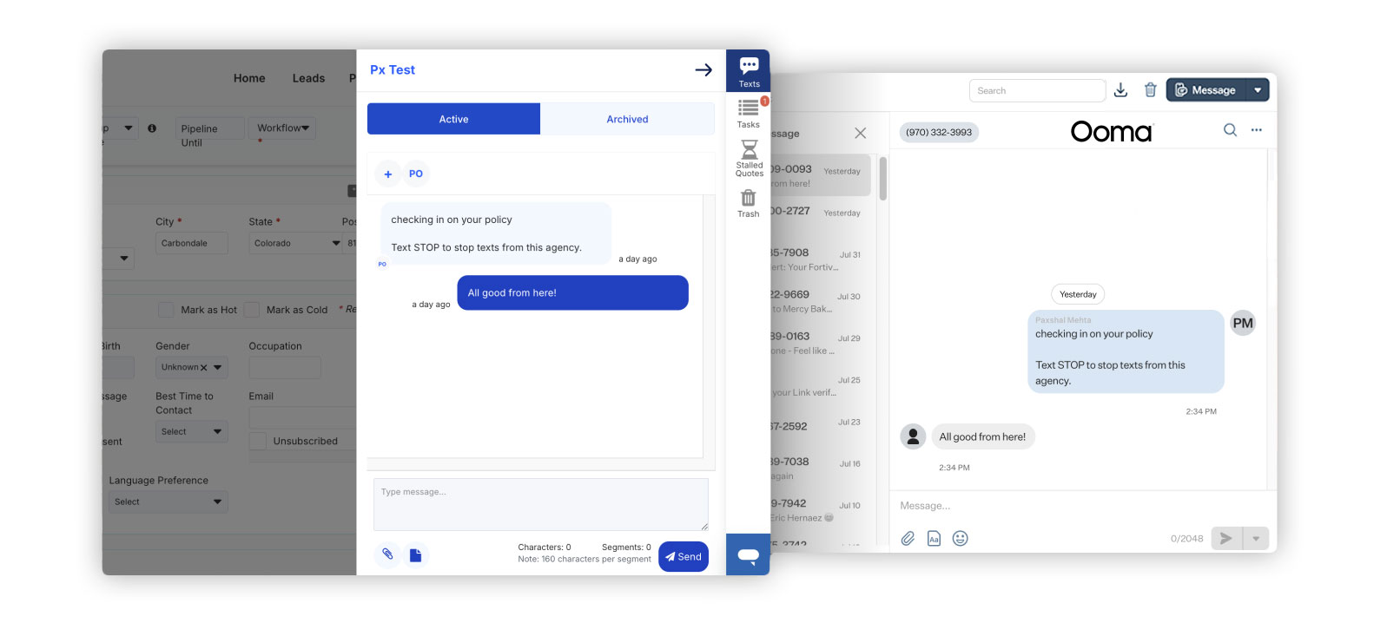Click the plus icon beside PO
This screenshot has height=623, width=1387.
(x=388, y=174)
